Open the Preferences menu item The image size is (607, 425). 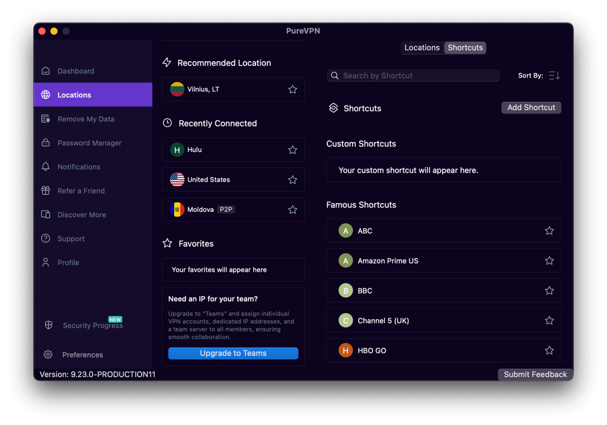point(82,355)
